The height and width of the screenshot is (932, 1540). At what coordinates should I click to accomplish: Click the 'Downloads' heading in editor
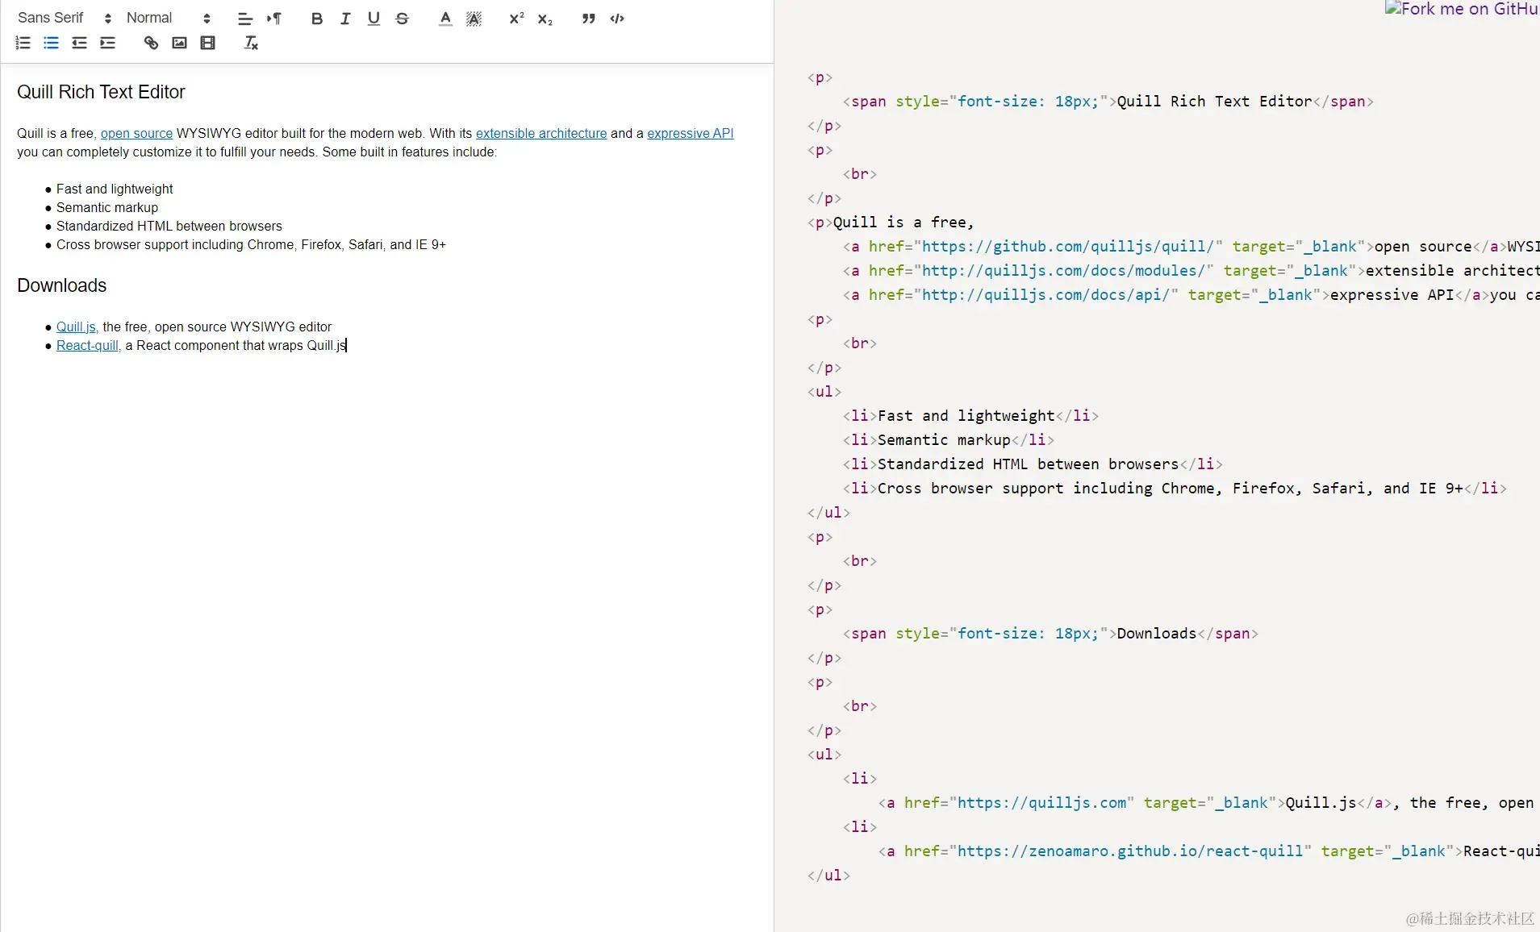[62, 285]
